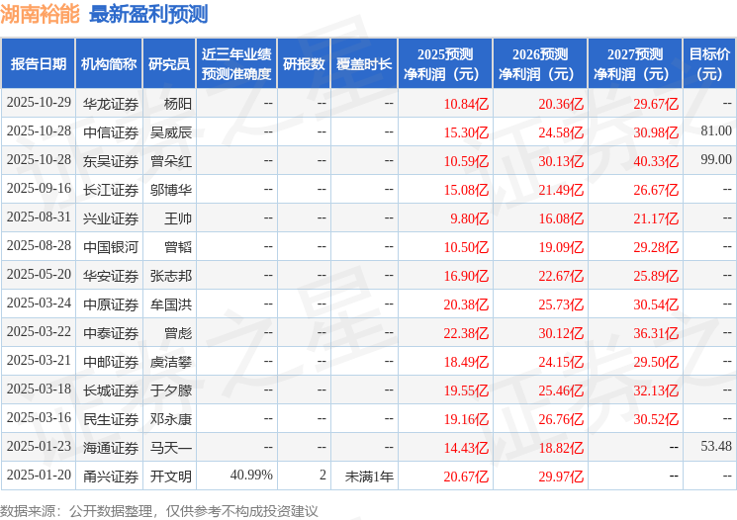Screen dimensions: 737x520
Task: Click date 2025-01-23
Action: pos(39,446)
